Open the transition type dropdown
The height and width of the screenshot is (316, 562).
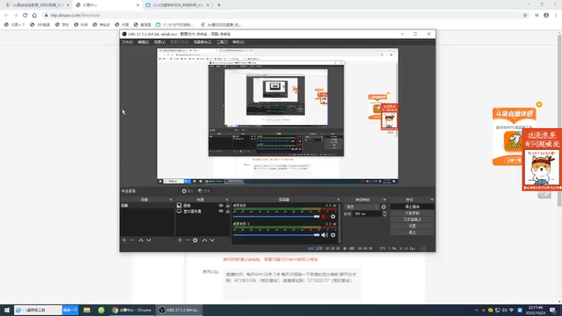362,206
